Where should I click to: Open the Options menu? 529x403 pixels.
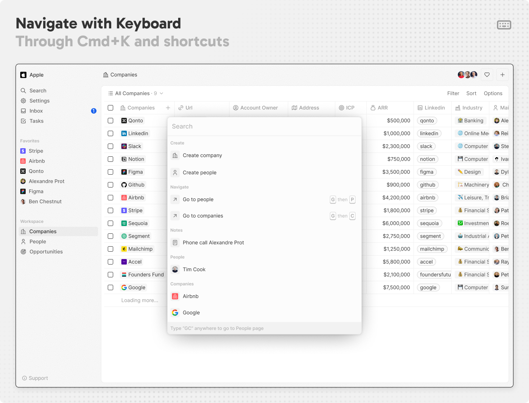[x=493, y=93]
